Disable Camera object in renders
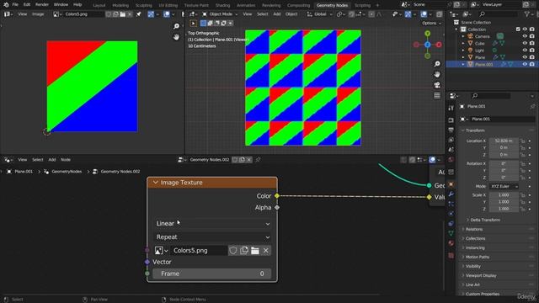Screen dimensions: 539x303 point(531,36)
